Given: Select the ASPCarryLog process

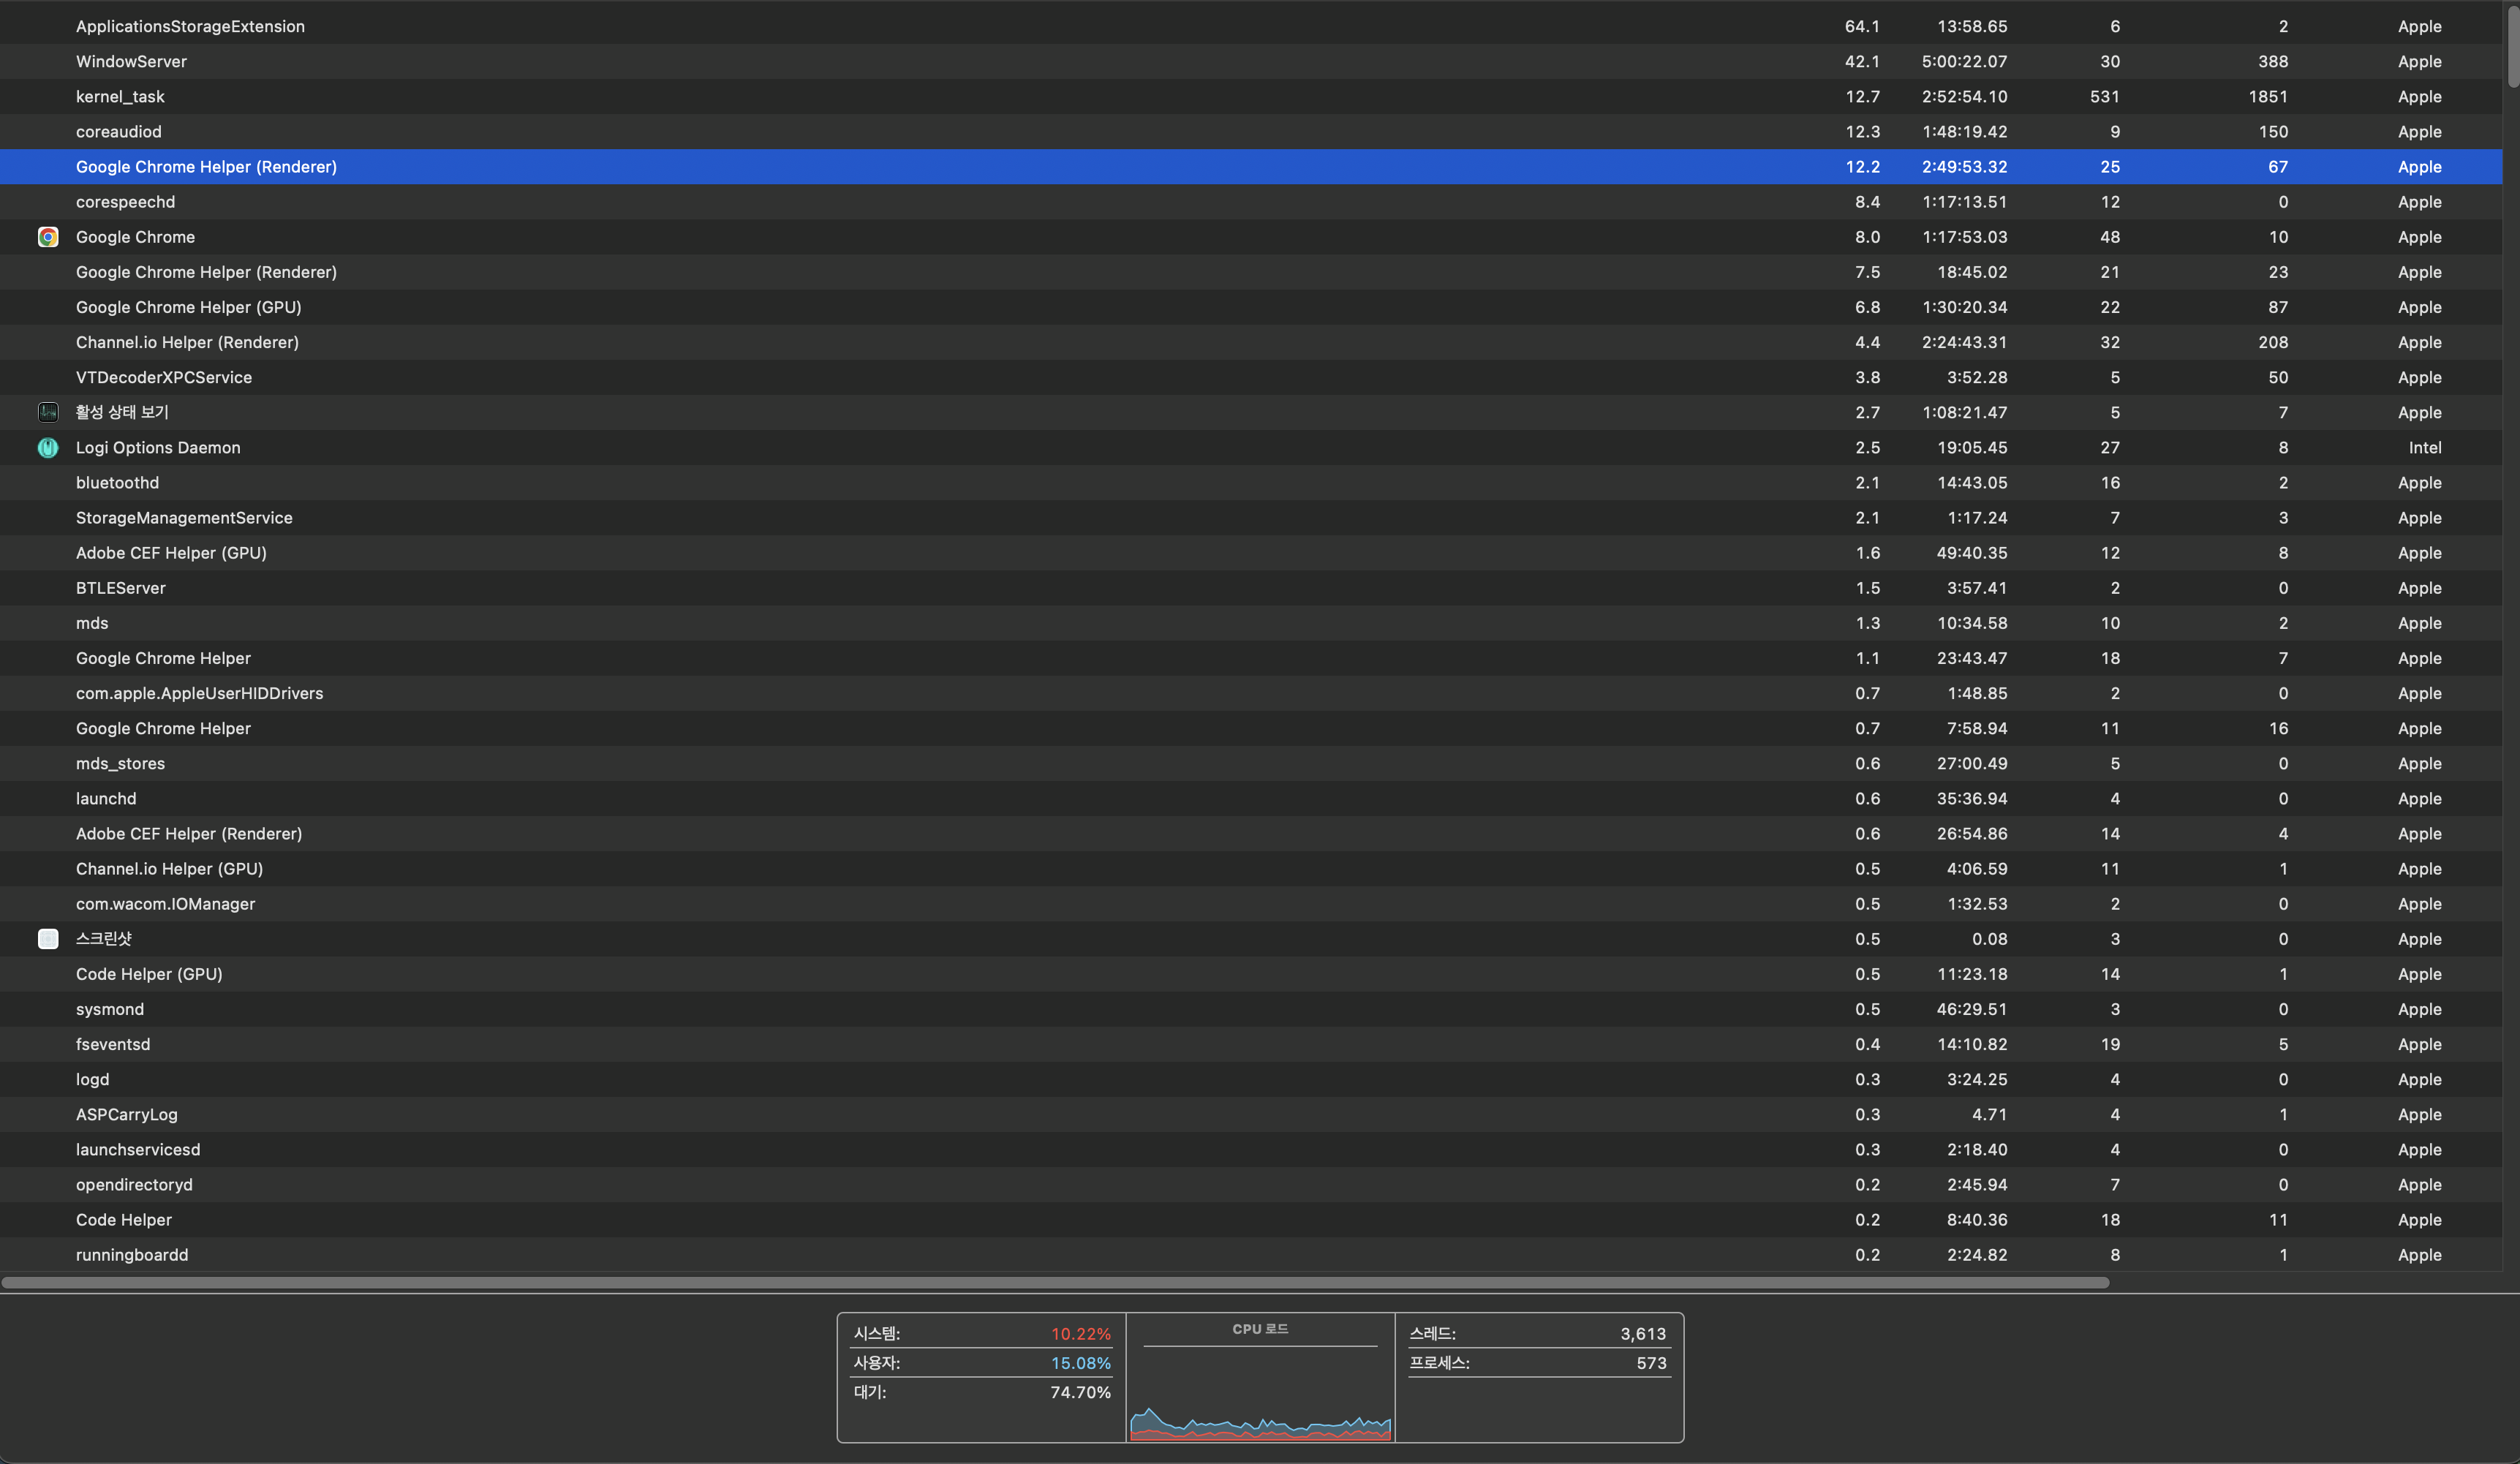Looking at the screenshot, I should click(1251, 1114).
